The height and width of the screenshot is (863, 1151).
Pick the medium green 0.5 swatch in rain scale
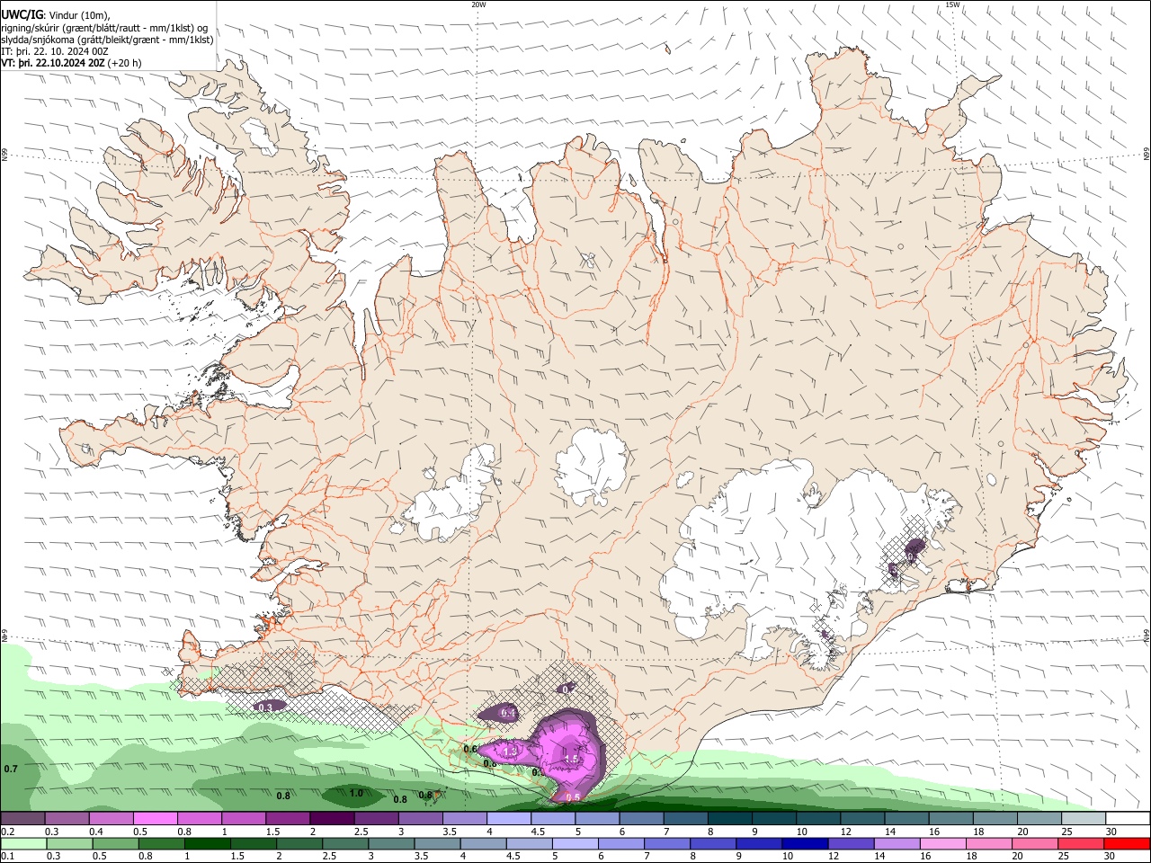[115, 844]
